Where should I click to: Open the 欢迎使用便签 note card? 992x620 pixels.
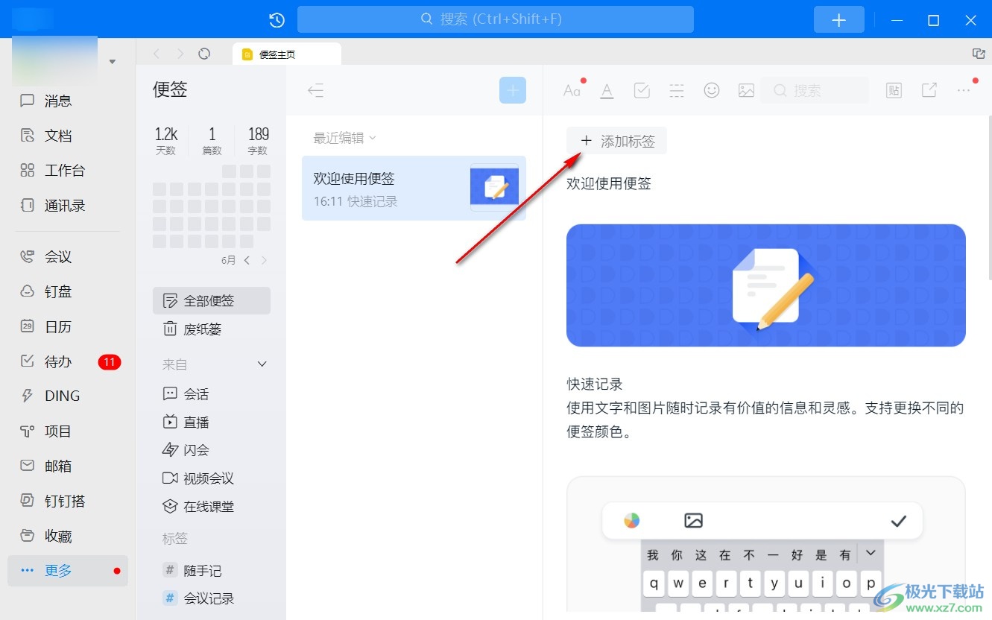[414, 188]
